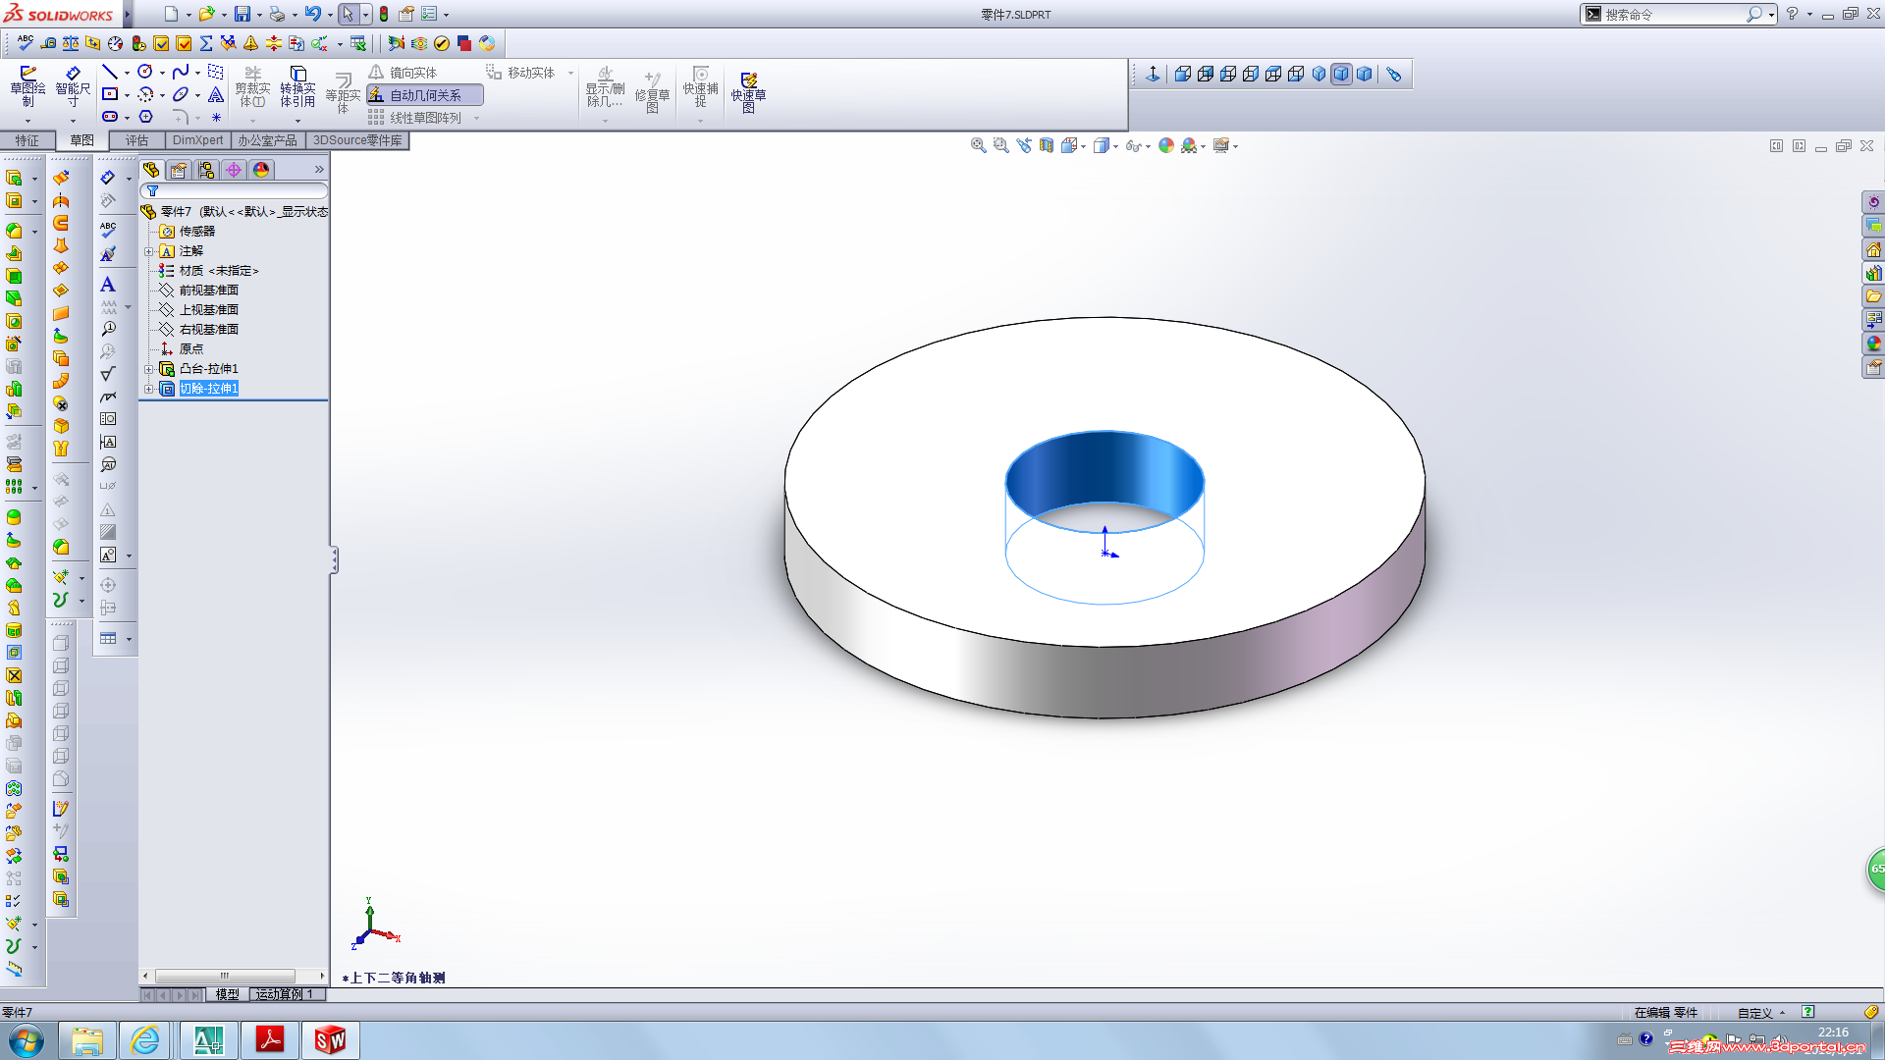Toggle the 自动几何关系 auto relations button

[x=424, y=95]
